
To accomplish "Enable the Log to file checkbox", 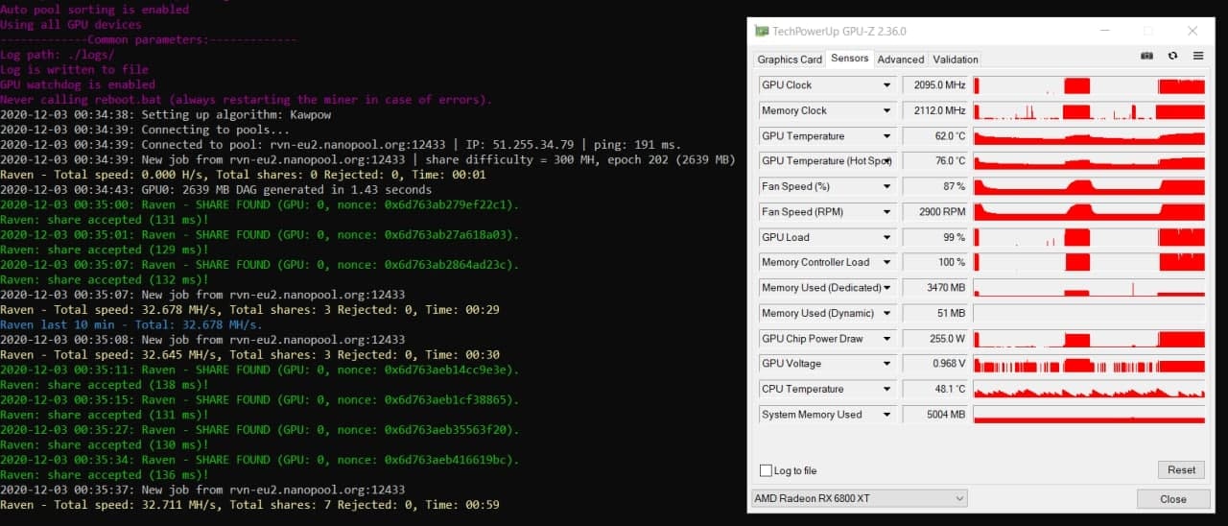I will [x=766, y=470].
